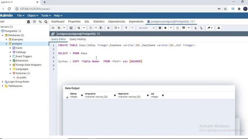
Task: Switch to the Statistics tab
Action: [x=99, y=22]
